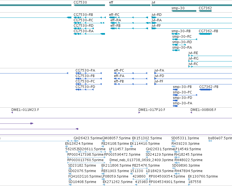Click the LD18429.5prime EST
The height and width of the screenshot is (186, 232).
click(147, 174)
